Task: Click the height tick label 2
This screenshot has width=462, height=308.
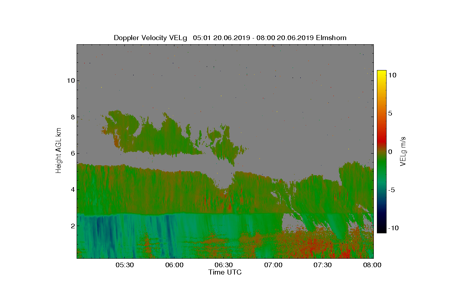Action: coord(72,226)
